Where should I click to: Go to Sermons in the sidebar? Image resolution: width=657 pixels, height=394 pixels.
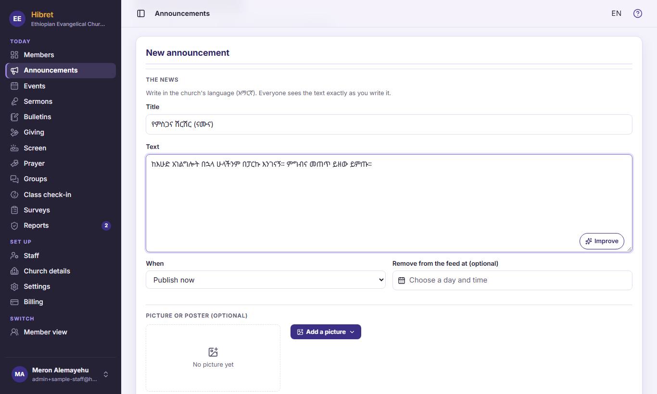[61, 101]
